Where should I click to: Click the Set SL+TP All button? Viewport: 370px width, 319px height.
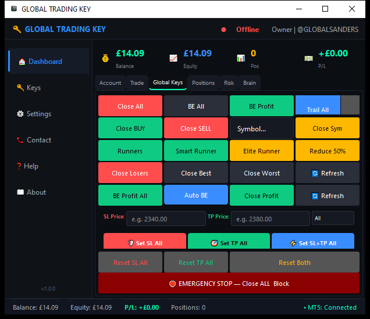[x=312, y=241]
